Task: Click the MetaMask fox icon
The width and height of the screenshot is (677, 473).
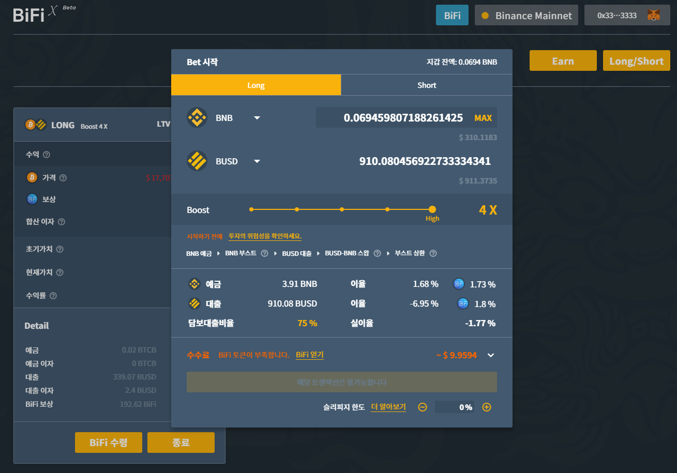Action: (x=654, y=16)
